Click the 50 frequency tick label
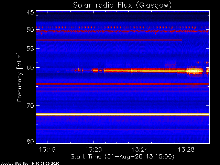This screenshot has width=220, height=165. point(30,30)
